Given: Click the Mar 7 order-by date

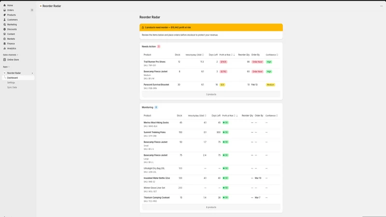Looking at the screenshot, I should click(258, 198).
